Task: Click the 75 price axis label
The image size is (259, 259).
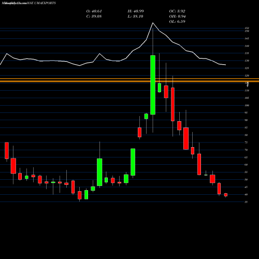Action: 246,142
